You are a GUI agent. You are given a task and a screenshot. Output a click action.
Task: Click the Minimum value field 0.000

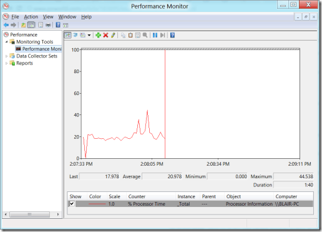pyautogui.click(x=227, y=176)
